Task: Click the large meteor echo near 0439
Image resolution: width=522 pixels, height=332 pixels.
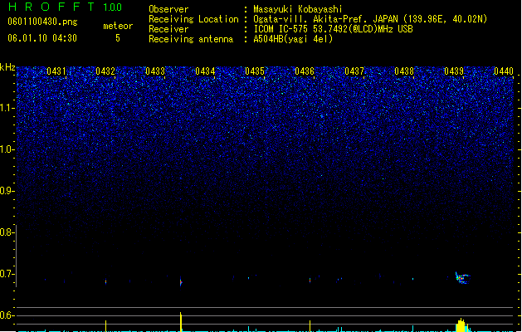Action: tap(462, 278)
